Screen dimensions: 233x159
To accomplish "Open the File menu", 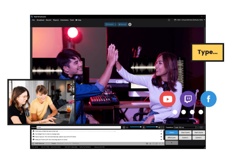I will (x=33, y=20).
